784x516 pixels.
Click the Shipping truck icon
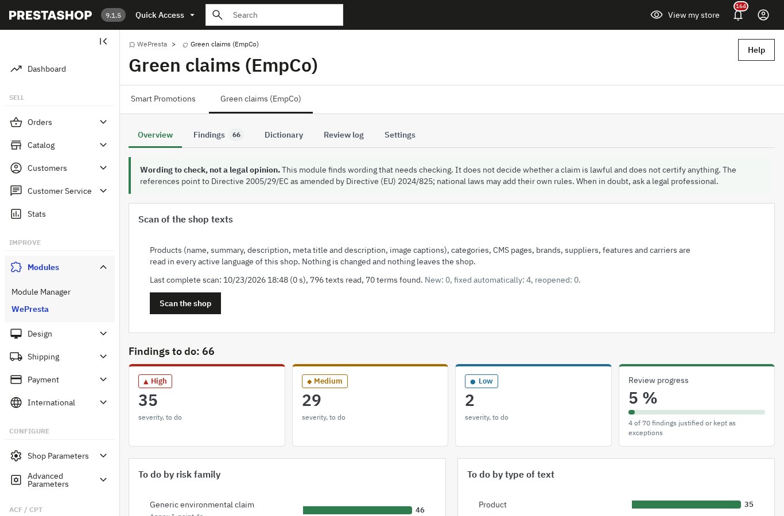pos(16,357)
